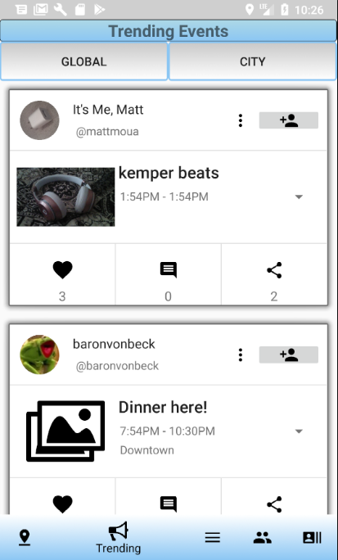Viewport: 338px width, 560px height.
Task: View the kemper beats headphones photo
Action: click(x=65, y=196)
